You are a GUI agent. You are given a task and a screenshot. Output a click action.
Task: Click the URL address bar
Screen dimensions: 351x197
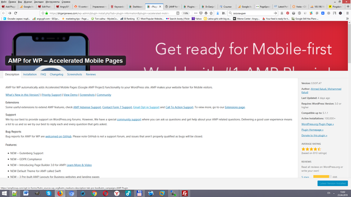110,13
